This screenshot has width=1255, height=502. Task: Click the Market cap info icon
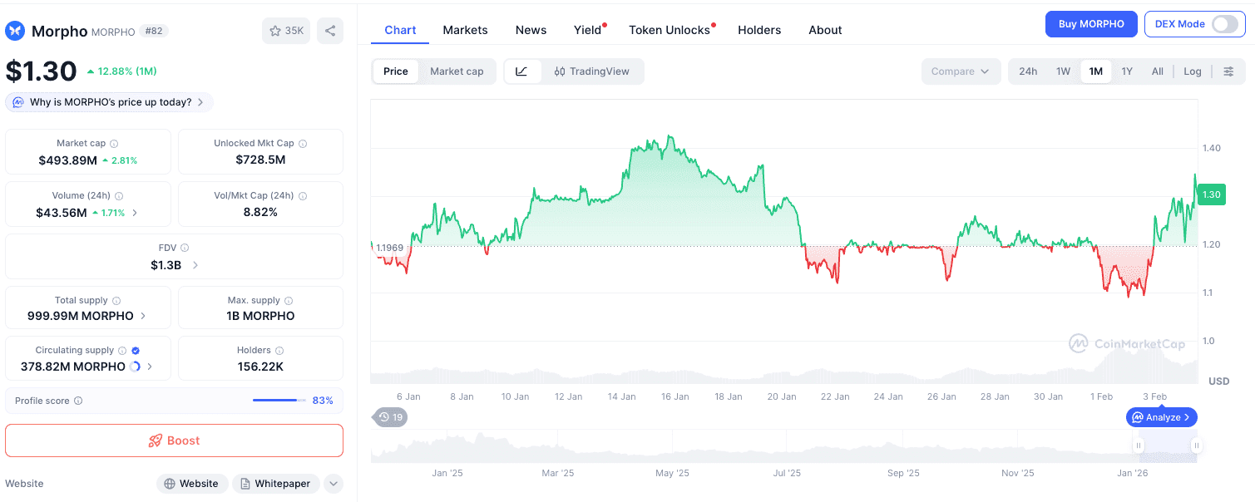[x=114, y=144]
